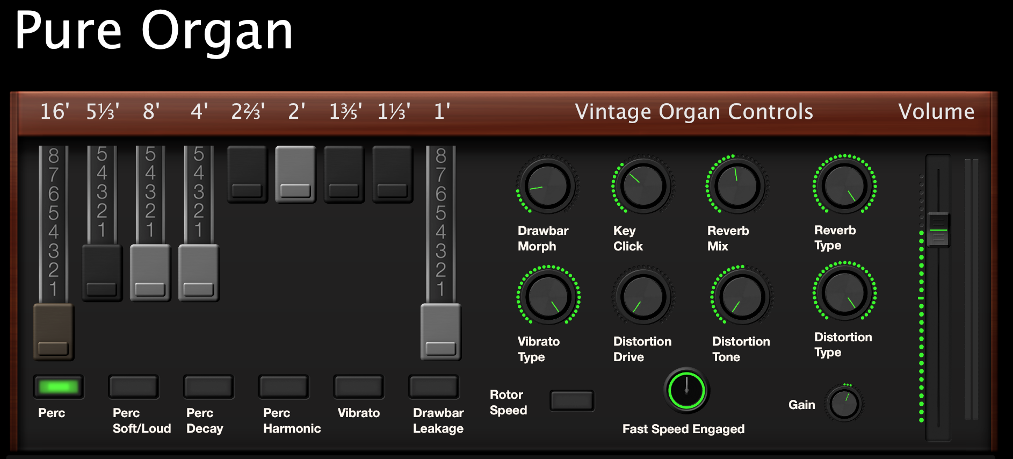
Task: Click the 4' drawbar handle
Action: tap(199, 272)
